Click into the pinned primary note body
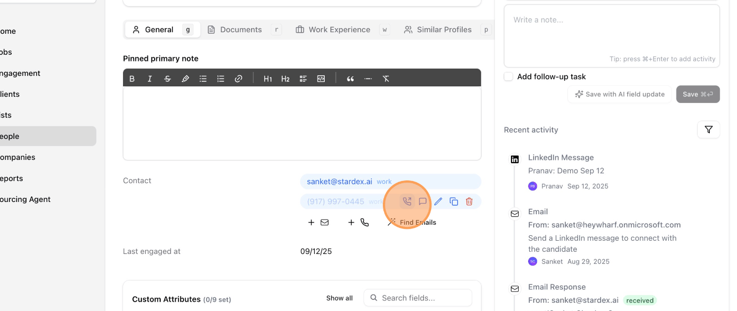 302,123
